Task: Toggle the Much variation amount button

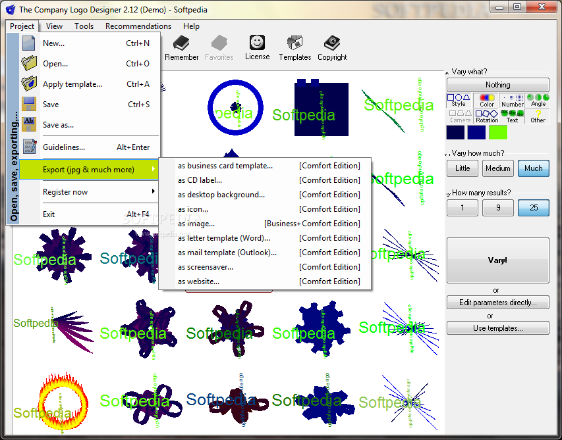Action: click(x=533, y=168)
